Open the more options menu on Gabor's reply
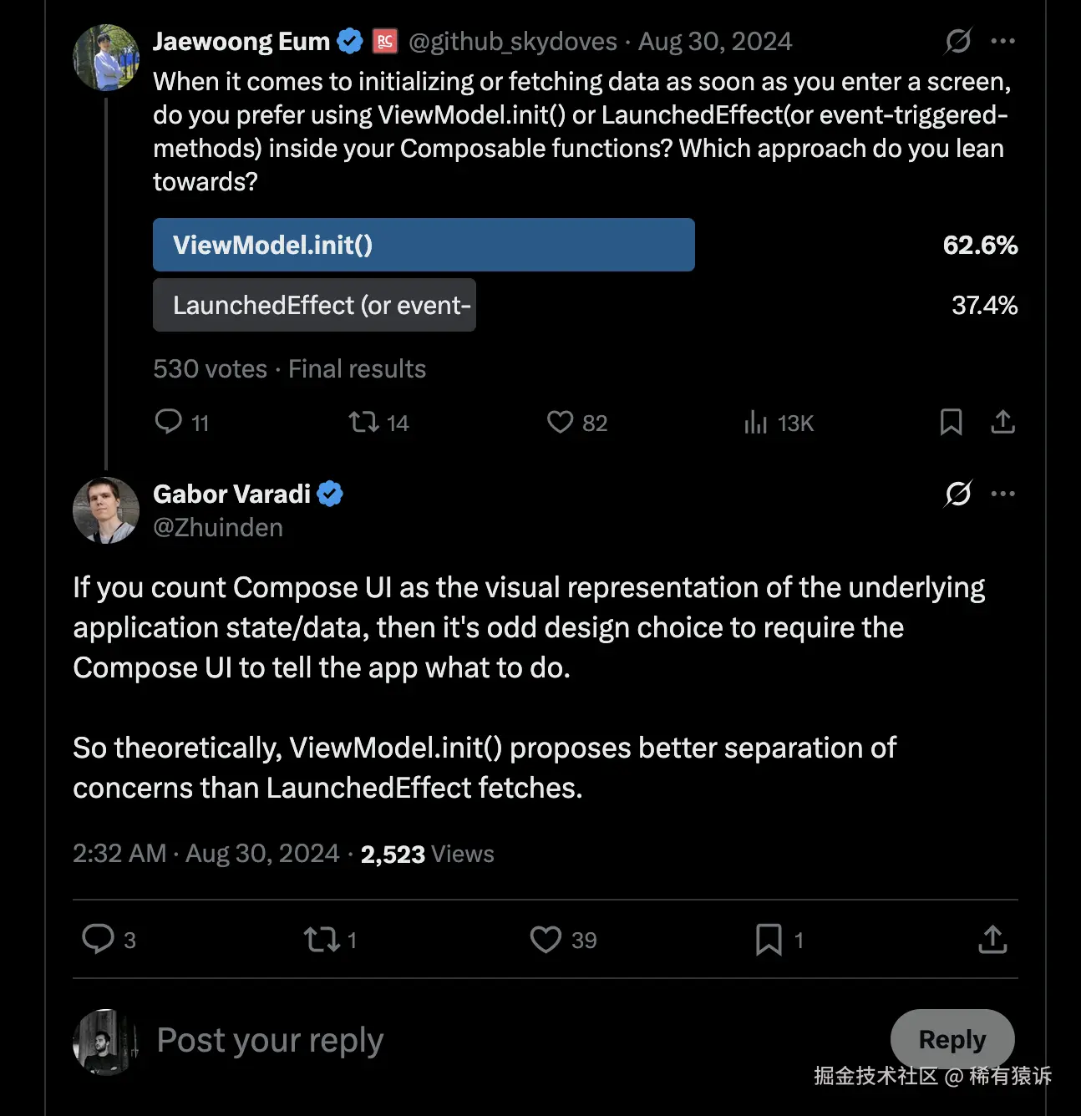1081x1116 pixels. [1002, 493]
